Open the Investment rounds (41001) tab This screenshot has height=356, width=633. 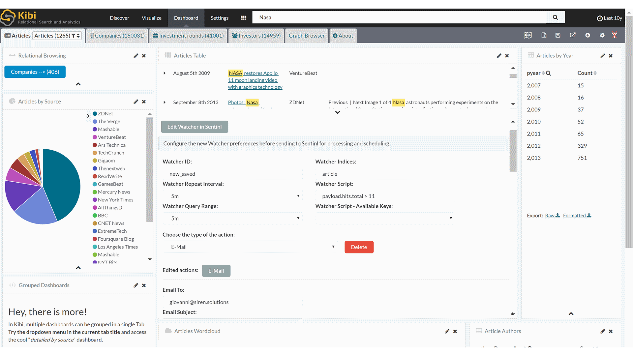point(188,36)
